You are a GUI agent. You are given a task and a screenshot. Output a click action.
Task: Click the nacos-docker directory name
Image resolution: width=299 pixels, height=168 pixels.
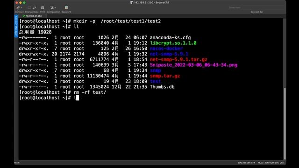tap(166, 49)
